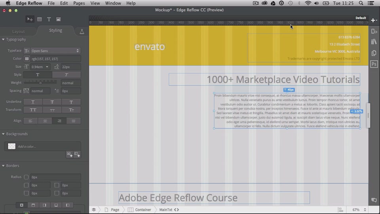Set style to italic text
Viewport: 380px width, 214px height.
point(66,75)
